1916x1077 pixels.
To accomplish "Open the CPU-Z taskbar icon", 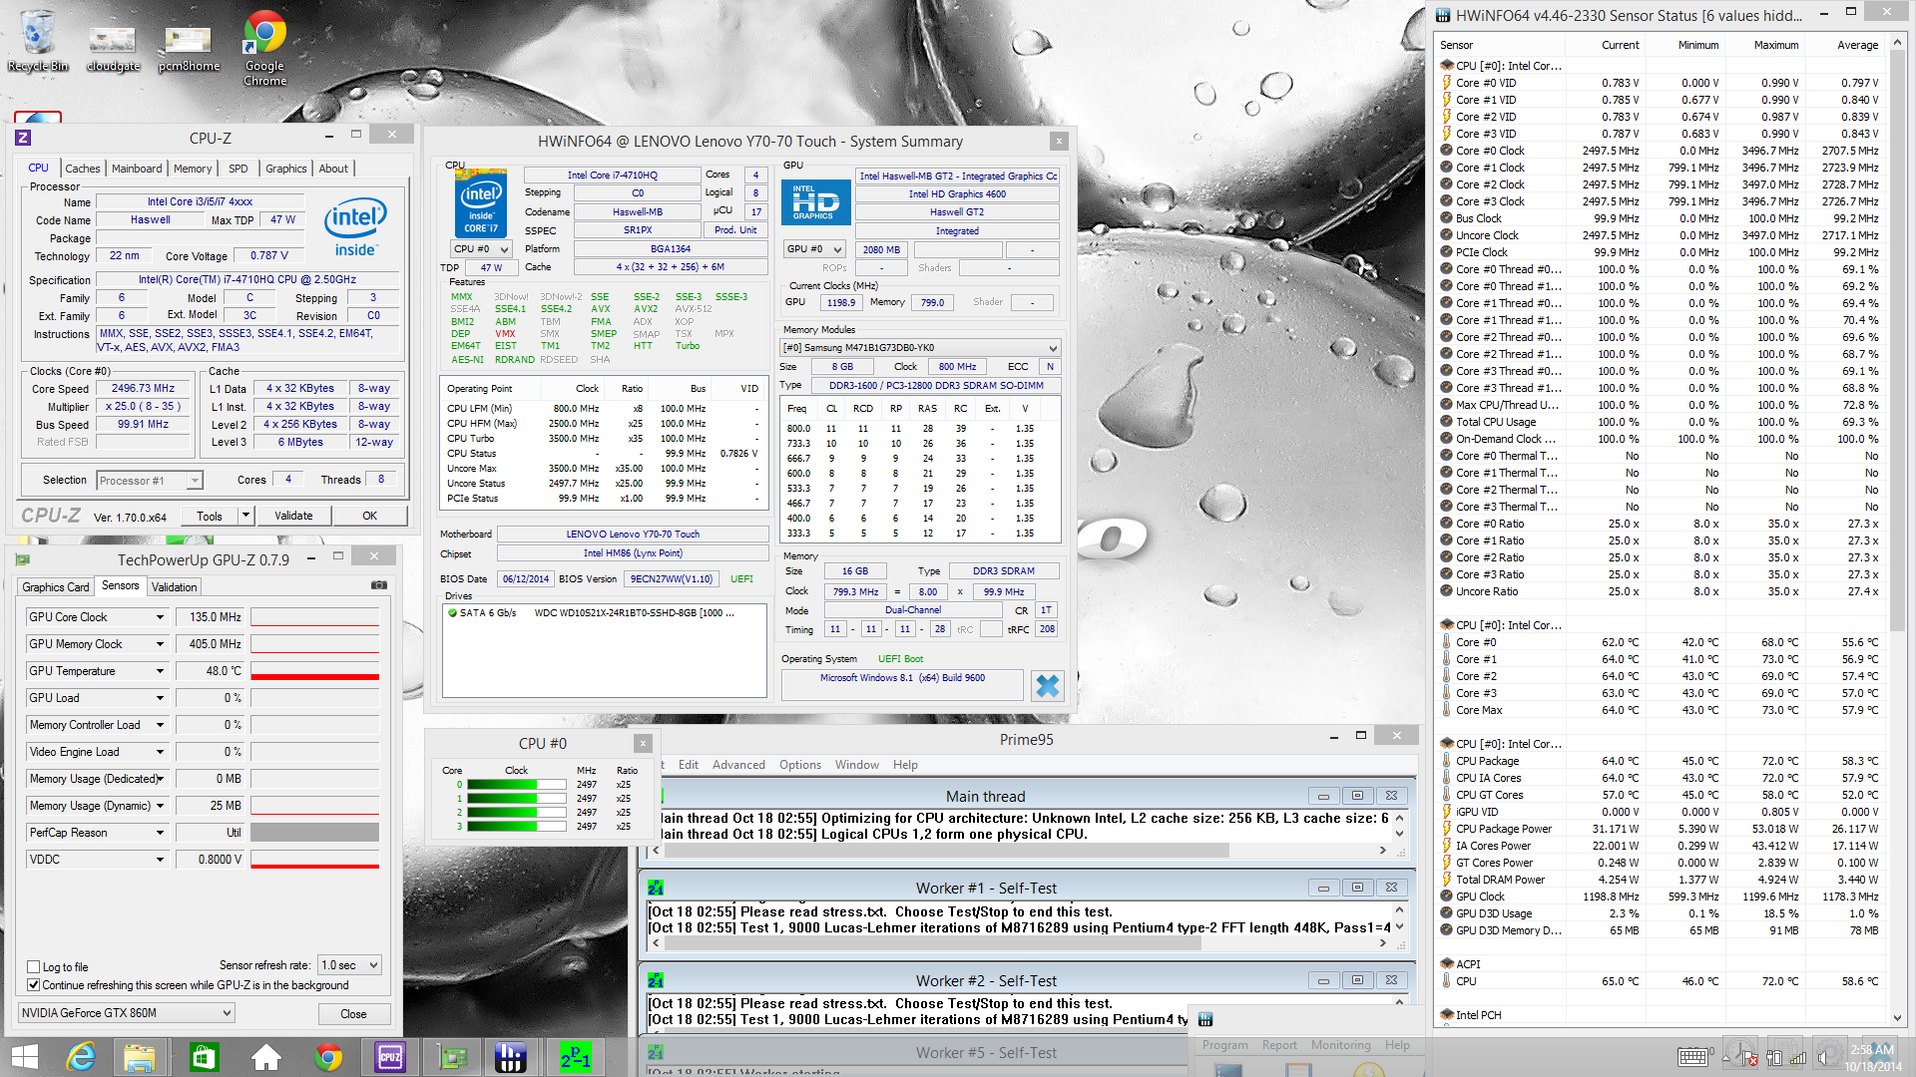I will pyautogui.click(x=390, y=1057).
